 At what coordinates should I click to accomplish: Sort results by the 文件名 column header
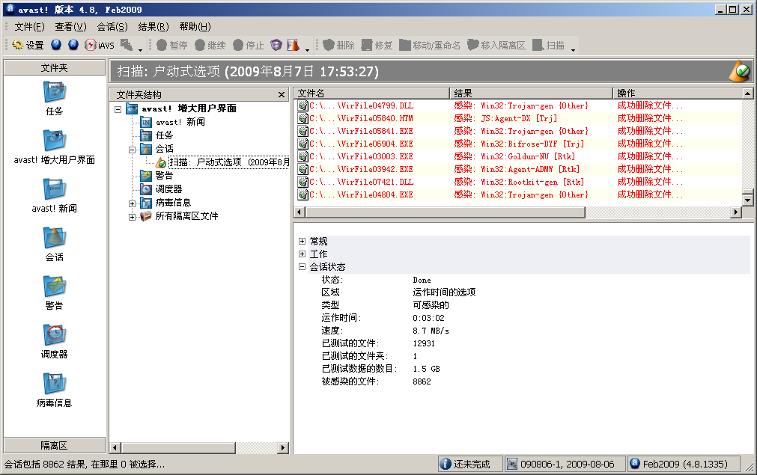tap(371, 93)
